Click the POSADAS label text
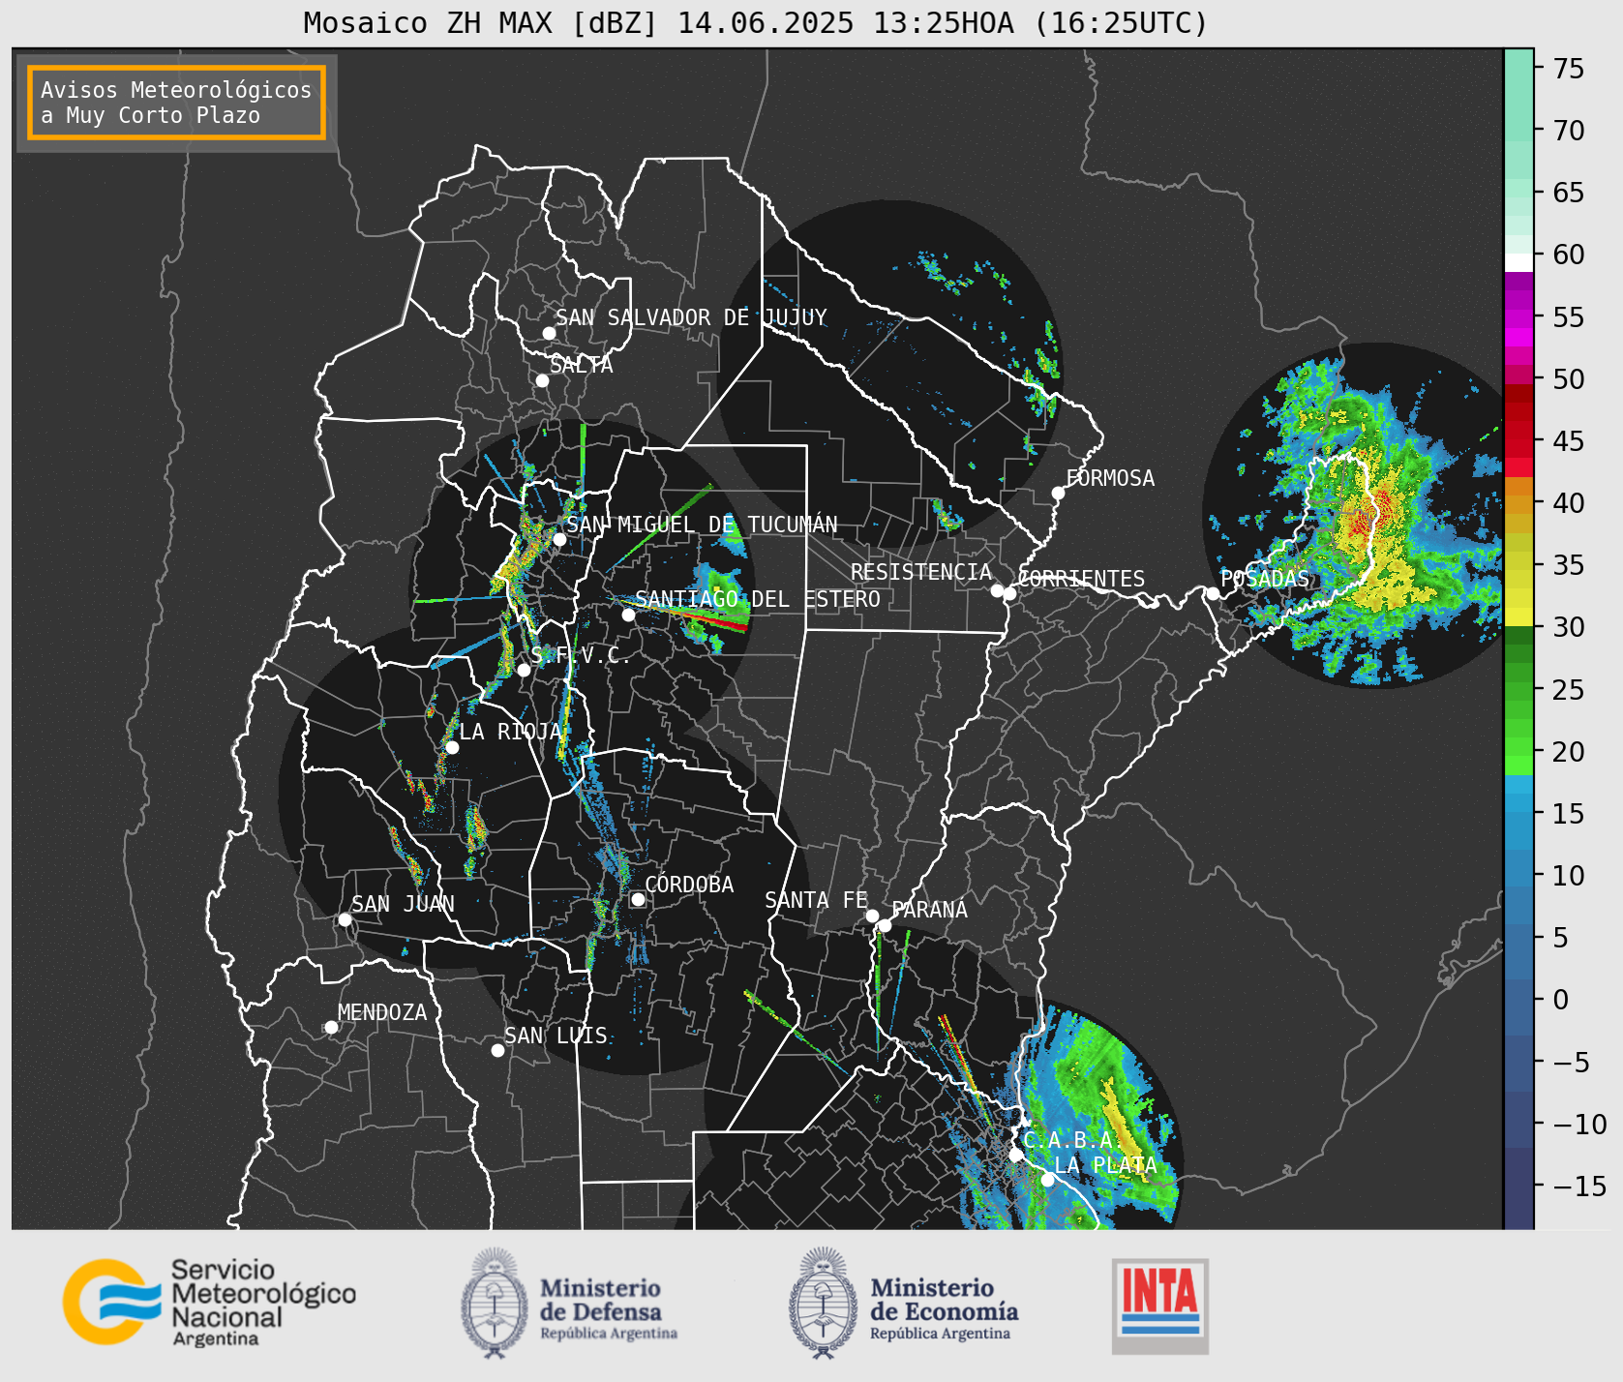 (1265, 579)
